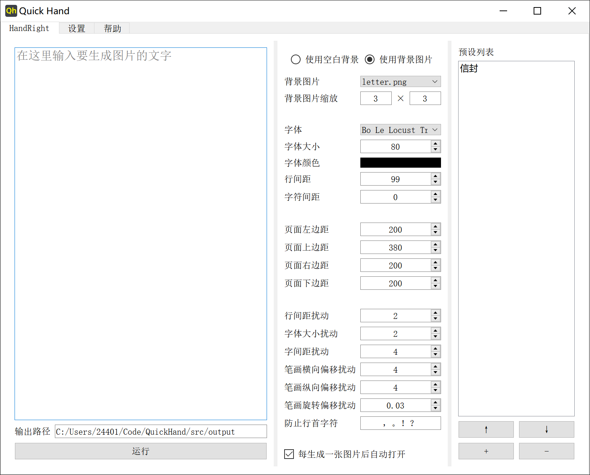This screenshot has width=590, height=475.
Task: Click the 防止行首字符 punctuation field
Action: 401,423
